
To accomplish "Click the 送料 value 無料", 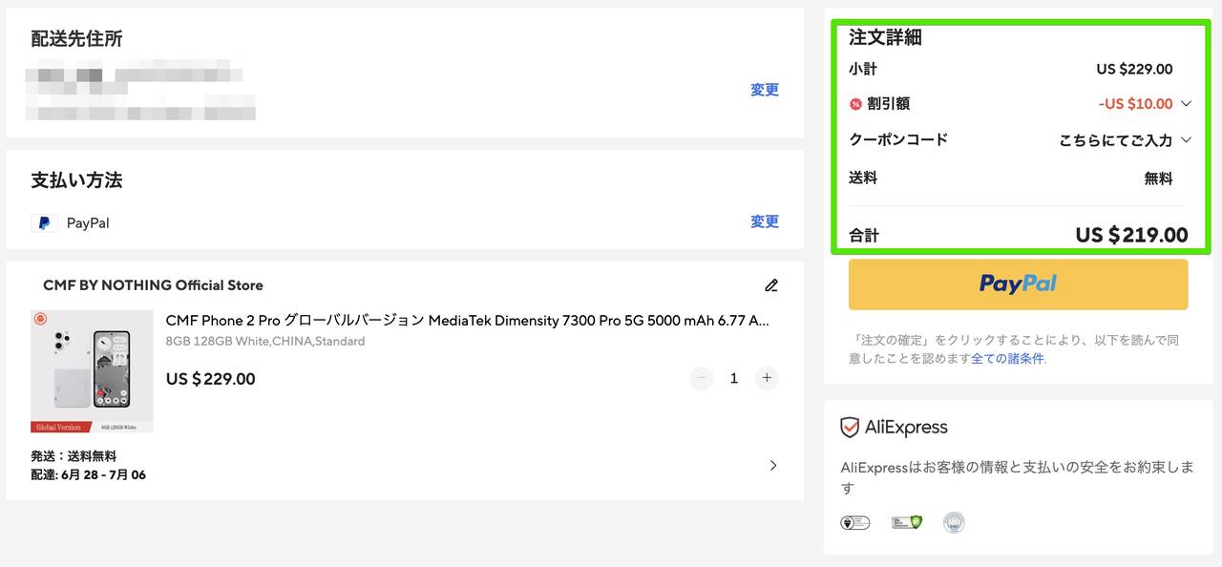I will [1158, 178].
